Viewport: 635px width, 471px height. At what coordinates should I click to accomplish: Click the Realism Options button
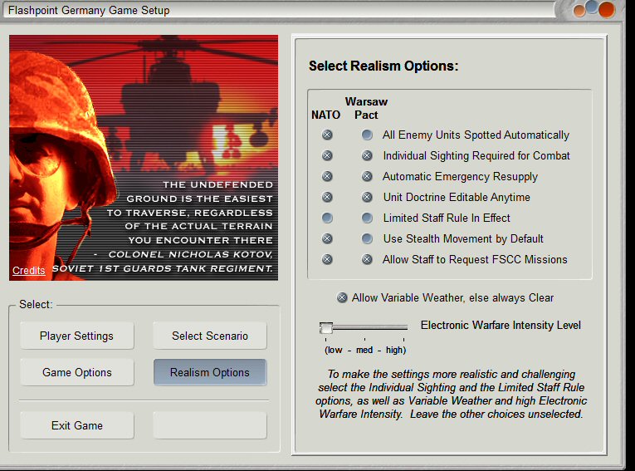tap(210, 372)
